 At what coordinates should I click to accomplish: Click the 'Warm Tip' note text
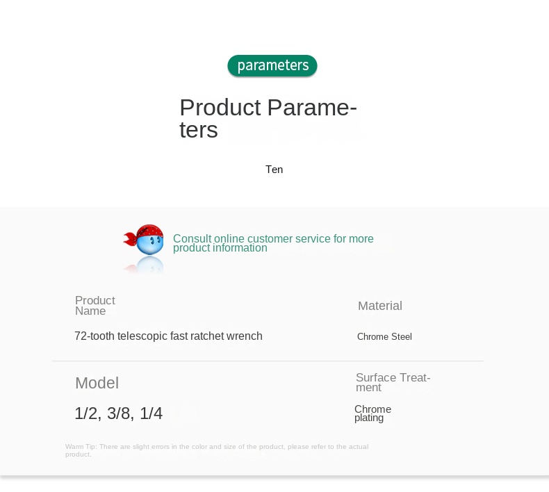pos(217,450)
